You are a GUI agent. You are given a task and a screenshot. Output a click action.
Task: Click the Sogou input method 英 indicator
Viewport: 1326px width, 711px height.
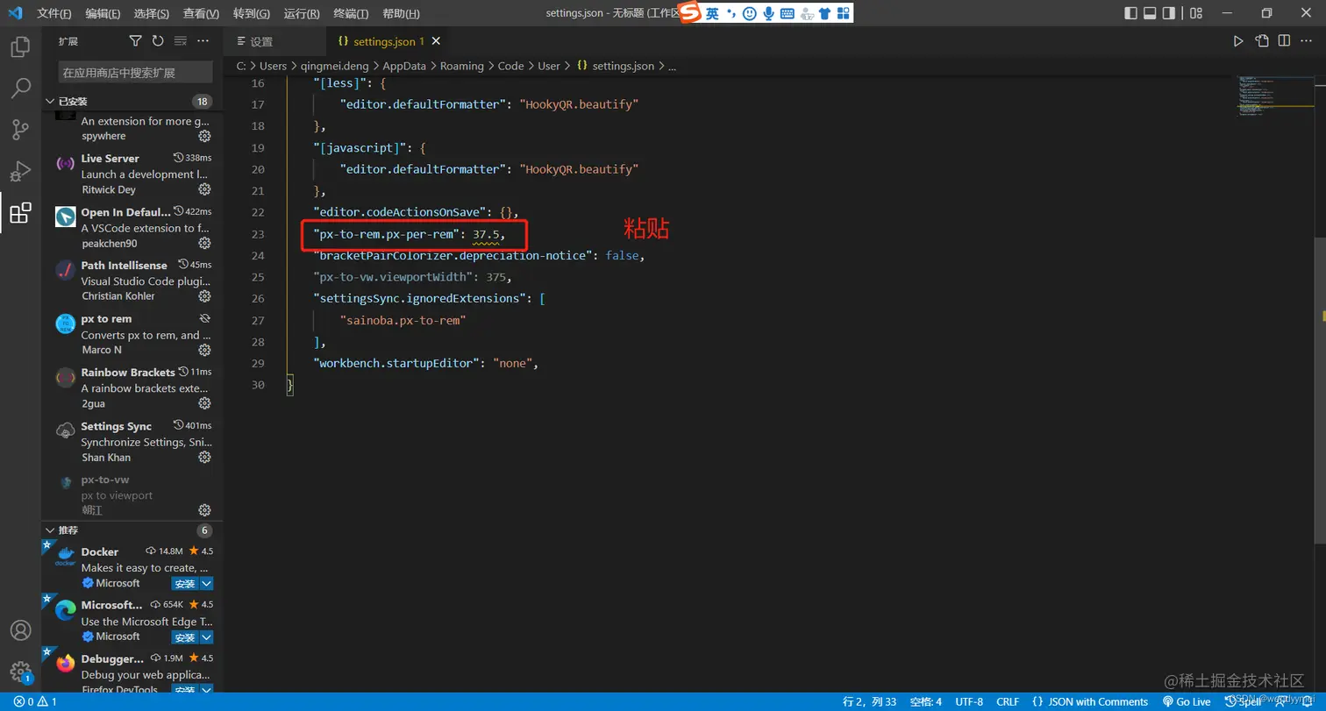pyautogui.click(x=712, y=13)
